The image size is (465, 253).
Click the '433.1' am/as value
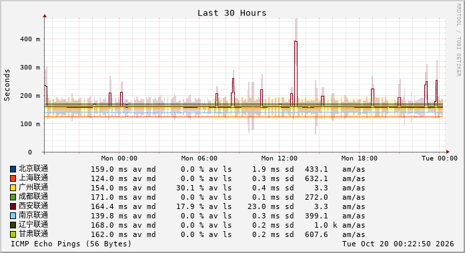point(316,169)
